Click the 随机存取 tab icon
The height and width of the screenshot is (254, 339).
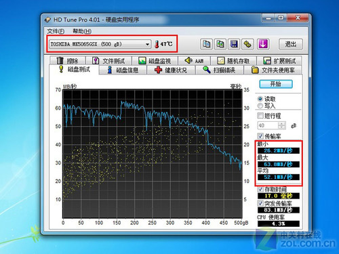tap(220, 60)
